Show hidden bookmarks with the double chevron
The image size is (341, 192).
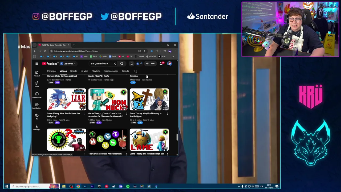click(x=173, y=57)
